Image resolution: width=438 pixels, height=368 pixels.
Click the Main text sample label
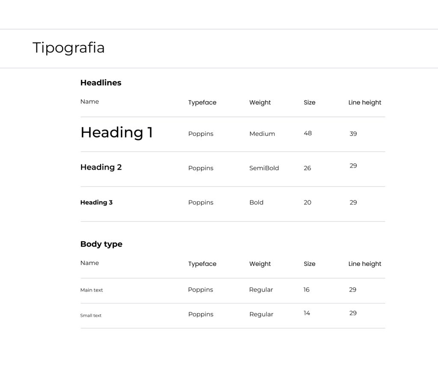click(x=92, y=290)
